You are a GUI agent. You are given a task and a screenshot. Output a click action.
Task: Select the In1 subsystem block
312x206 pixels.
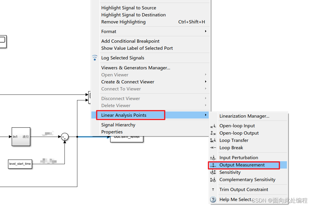(x=21, y=137)
